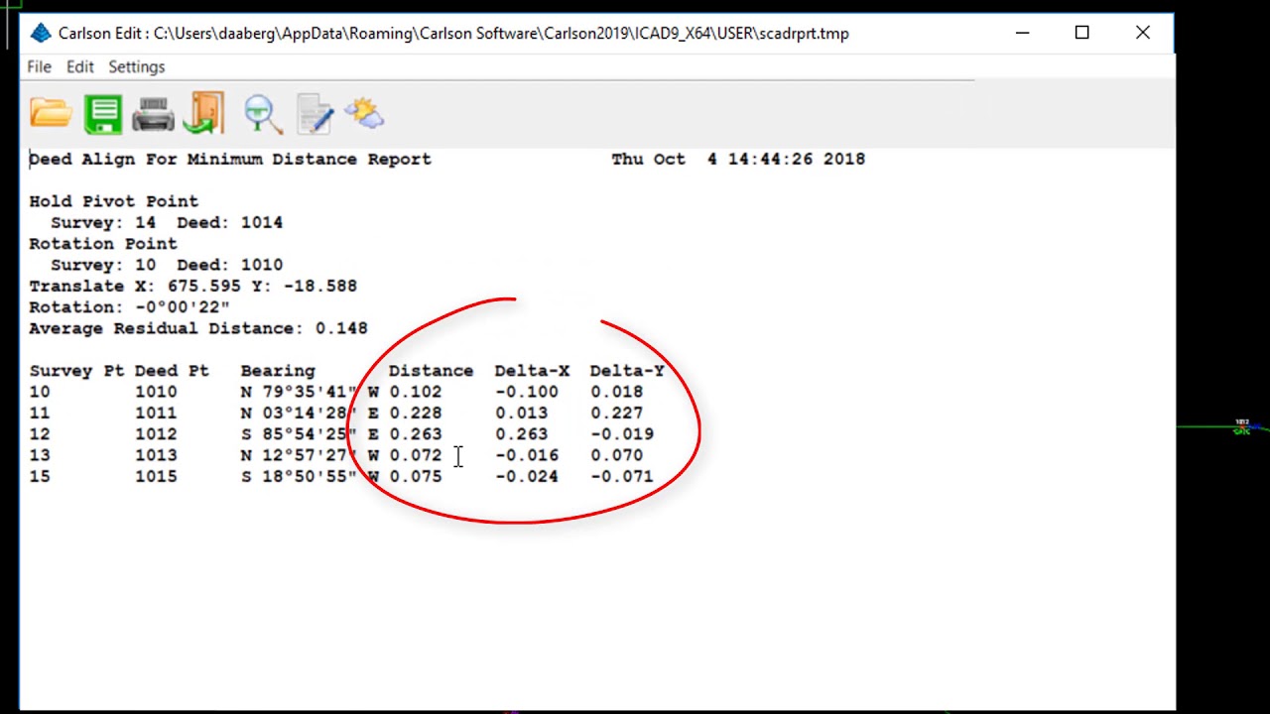This screenshot has height=714, width=1270.
Task: Click deed point value 1011
Action: pos(156,414)
